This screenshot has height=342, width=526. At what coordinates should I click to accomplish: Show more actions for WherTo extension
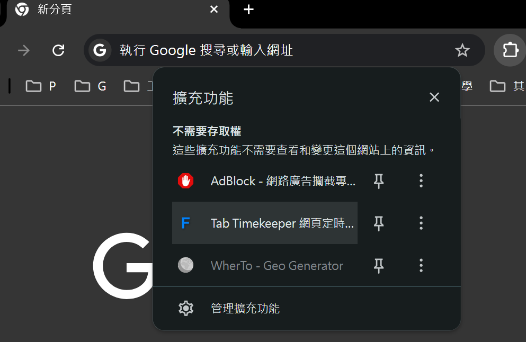pyautogui.click(x=421, y=265)
